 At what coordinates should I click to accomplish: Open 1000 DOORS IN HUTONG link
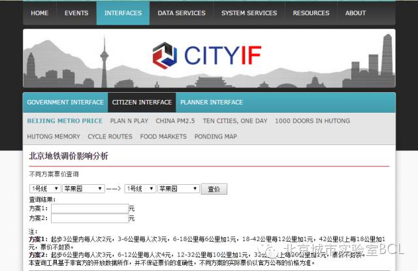pyautogui.click(x=312, y=121)
